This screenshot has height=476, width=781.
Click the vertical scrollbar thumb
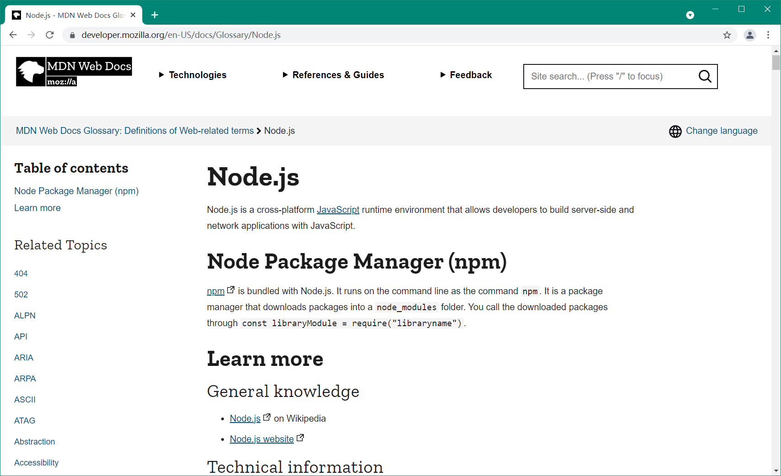point(776,63)
